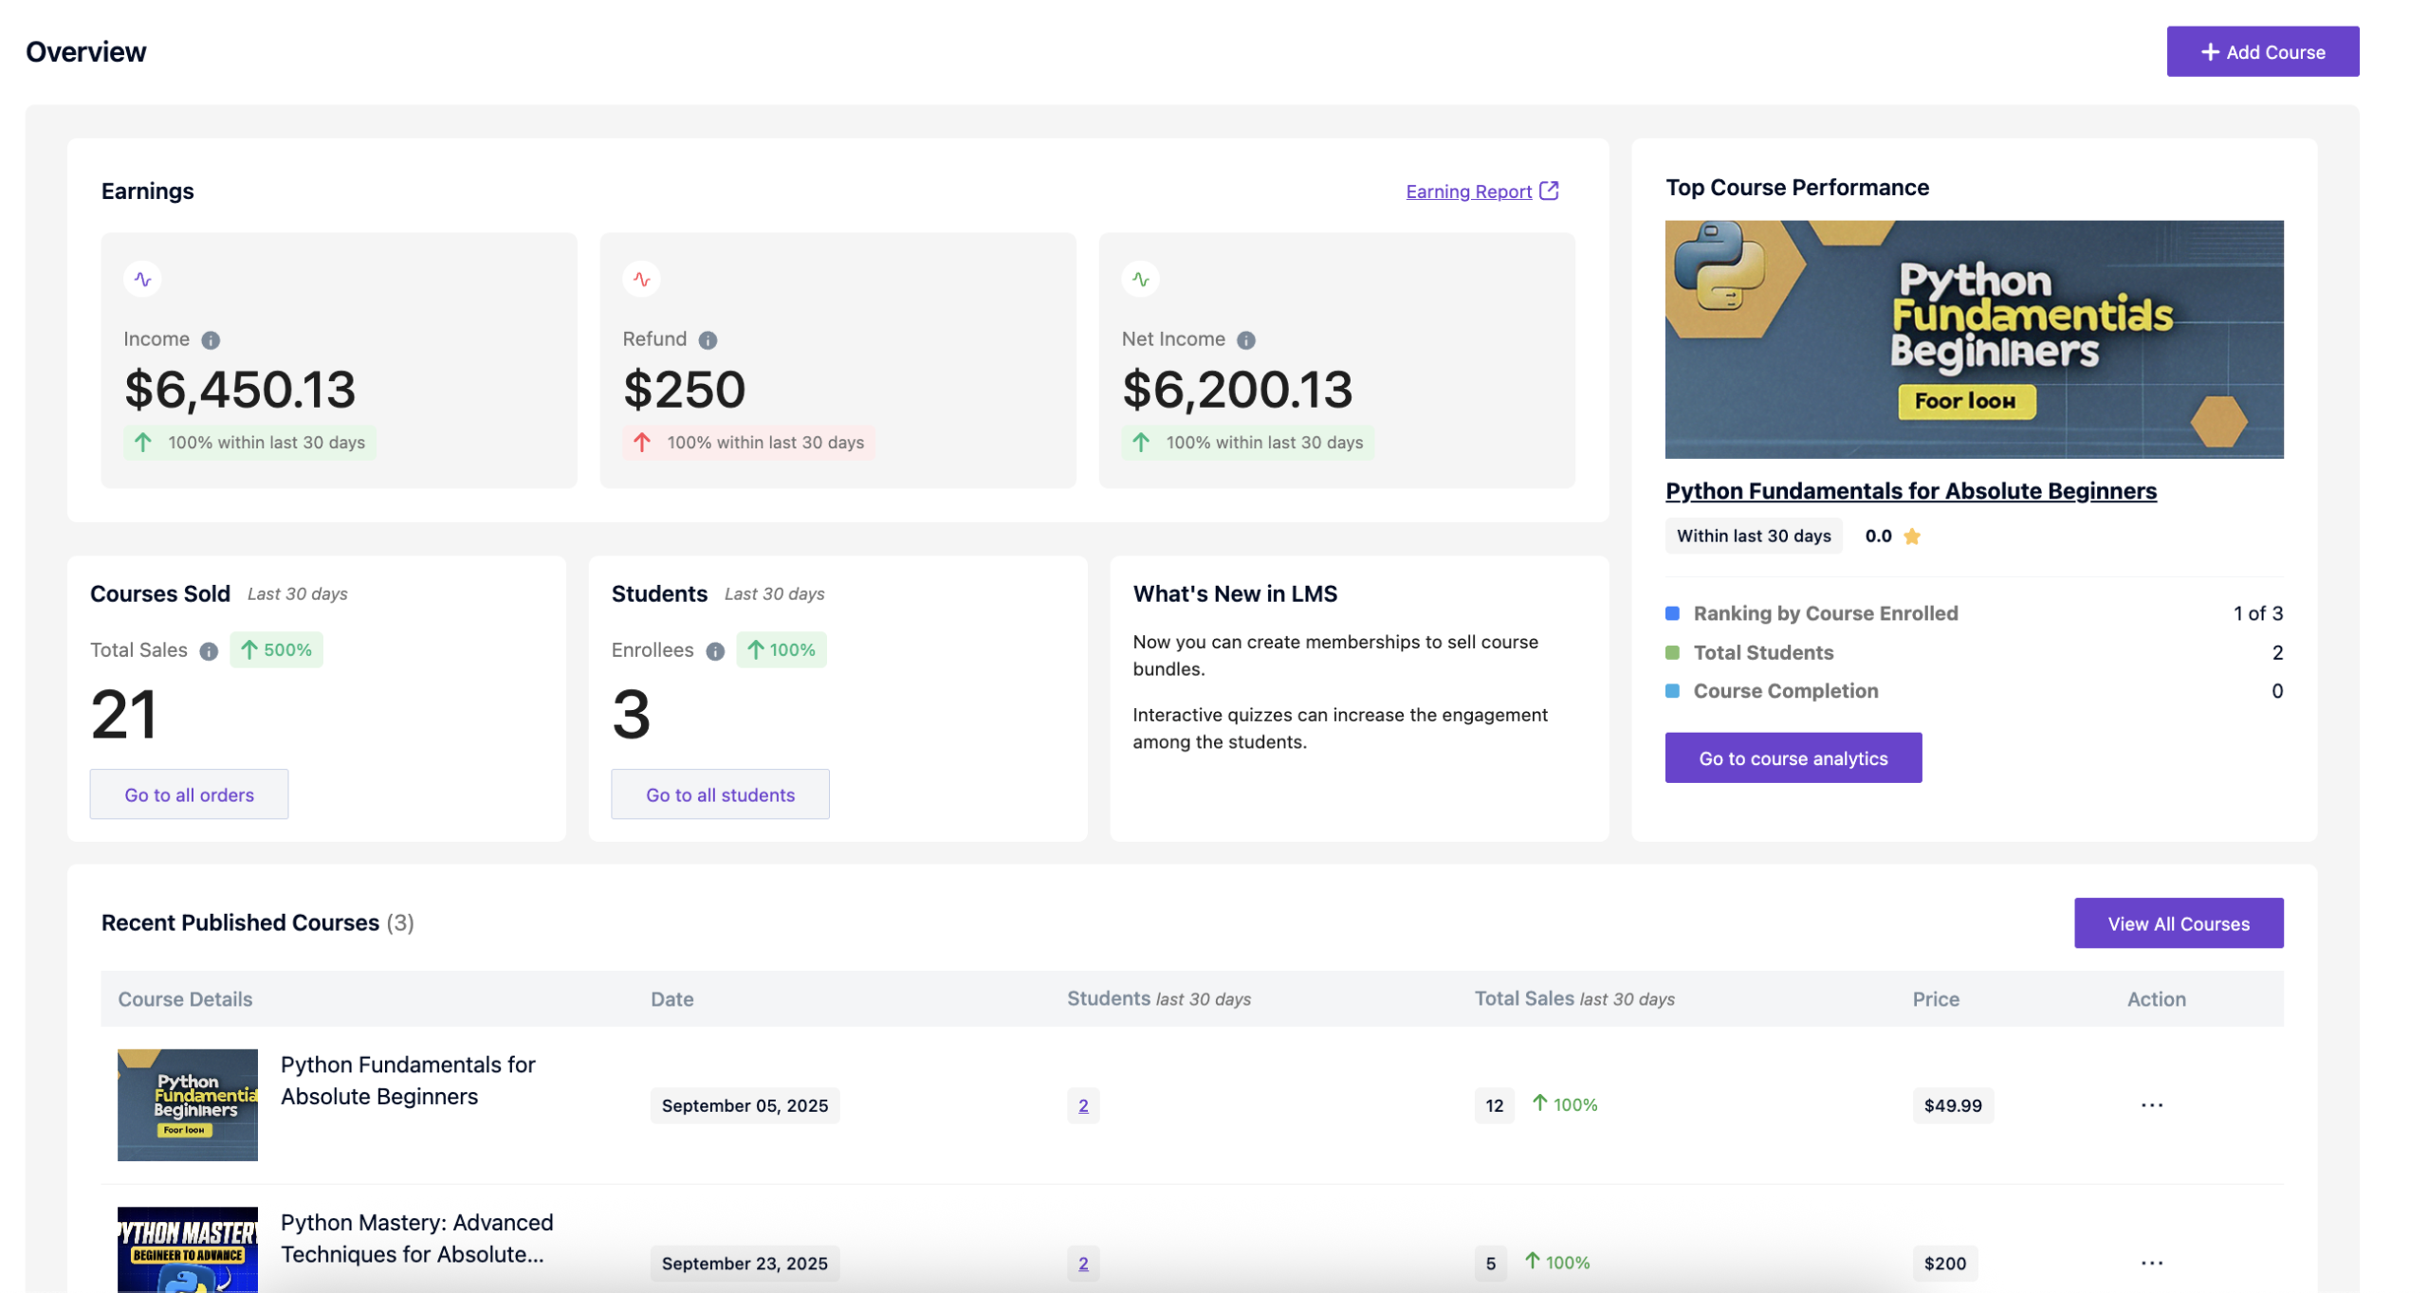Click the Total Sales info icon
2428x1293 pixels.
tap(209, 652)
